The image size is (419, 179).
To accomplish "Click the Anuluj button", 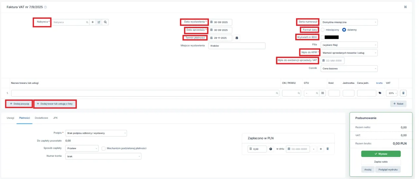I will tap(368, 170).
